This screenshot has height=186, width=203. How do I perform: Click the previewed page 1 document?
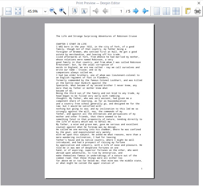coord(99,100)
